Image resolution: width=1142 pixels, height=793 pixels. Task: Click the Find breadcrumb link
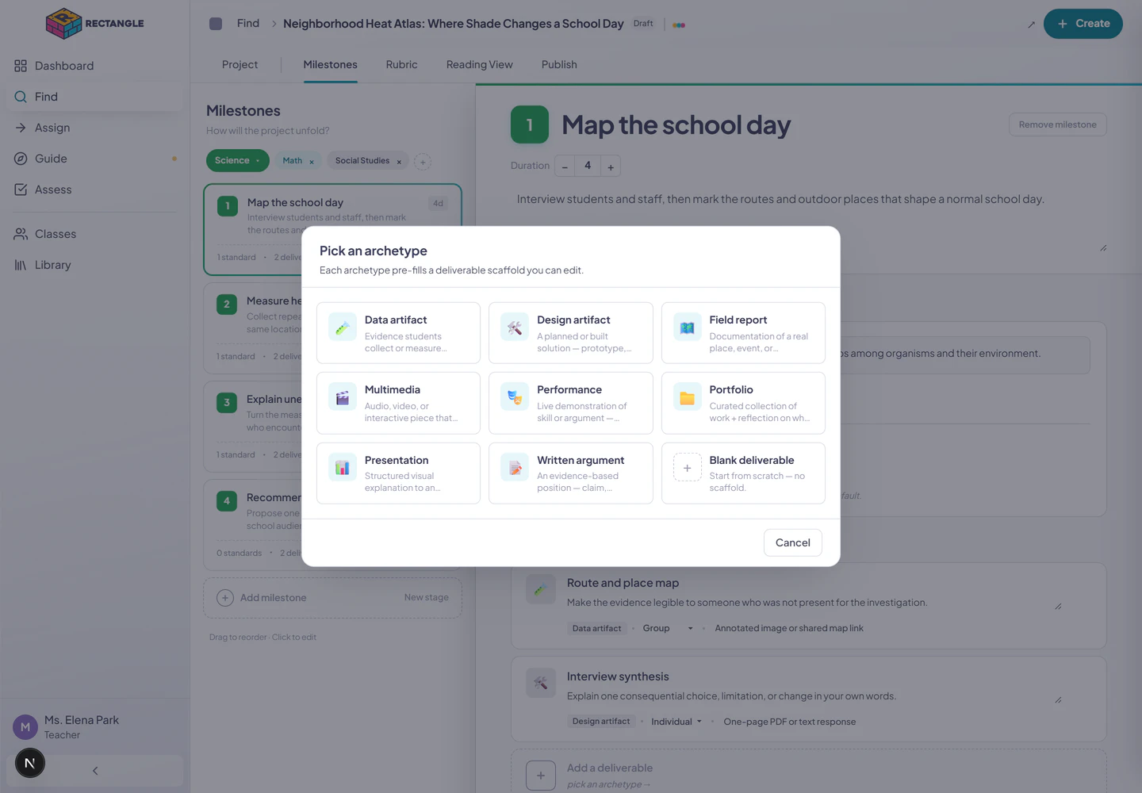point(248,24)
